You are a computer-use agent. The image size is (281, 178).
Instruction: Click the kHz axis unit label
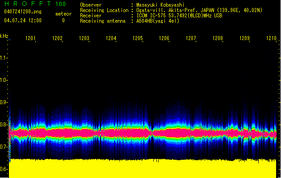pyautogui.click(x=4, y=36)
